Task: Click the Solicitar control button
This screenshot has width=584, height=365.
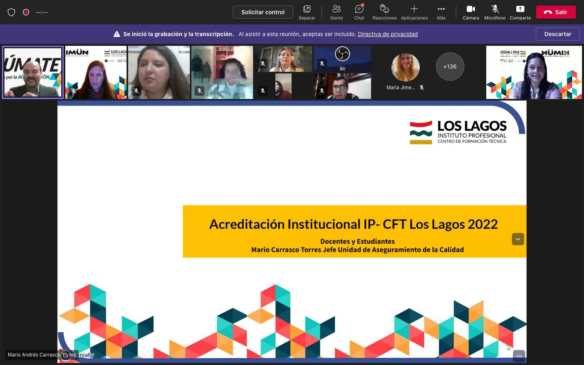Action: (x=263, y=12)
